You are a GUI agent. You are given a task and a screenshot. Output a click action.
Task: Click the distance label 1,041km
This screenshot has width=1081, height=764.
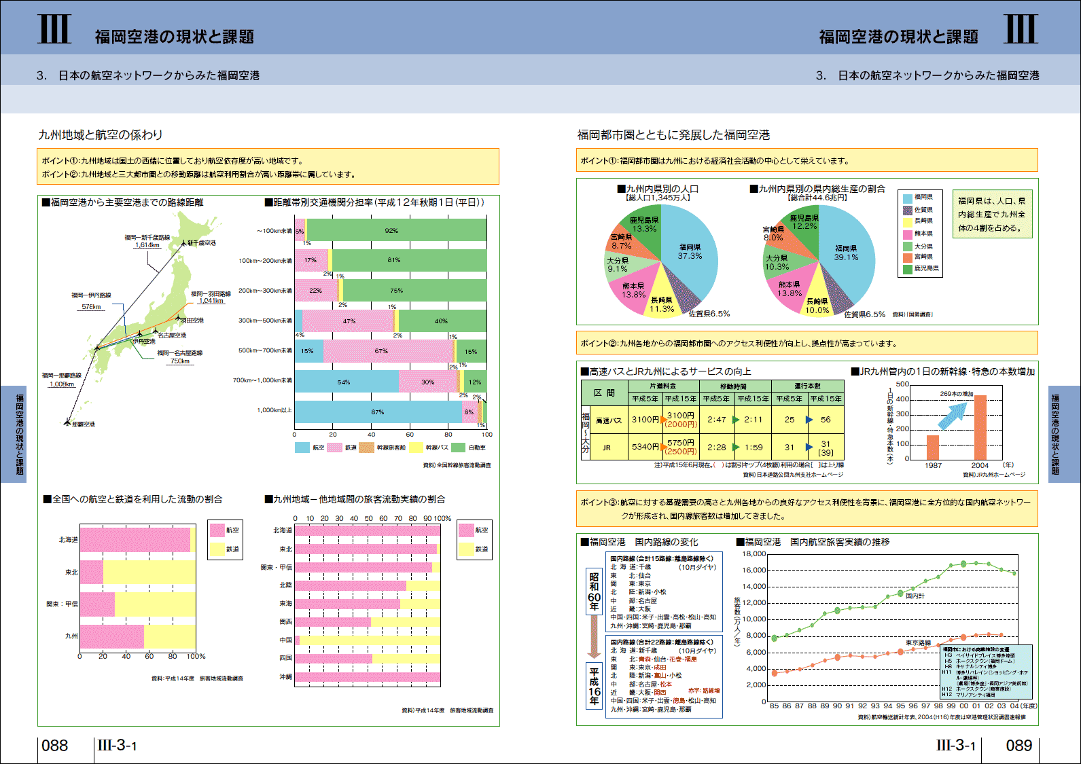coord(211,301)
